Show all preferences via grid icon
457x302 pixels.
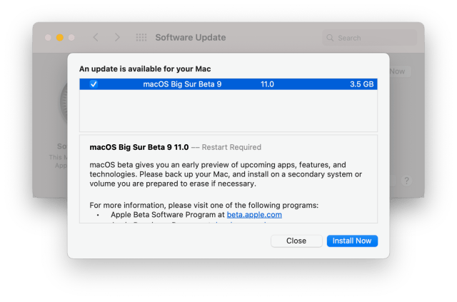point(141,37)
